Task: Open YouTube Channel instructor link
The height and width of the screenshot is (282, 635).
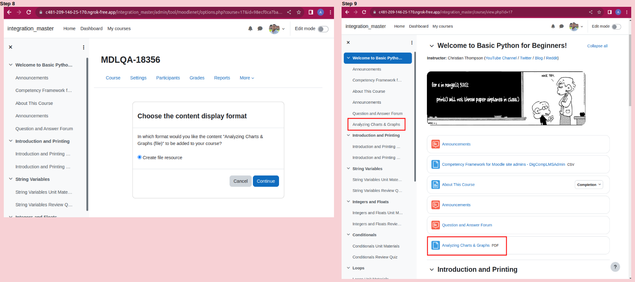Action: tap(501, 58)
